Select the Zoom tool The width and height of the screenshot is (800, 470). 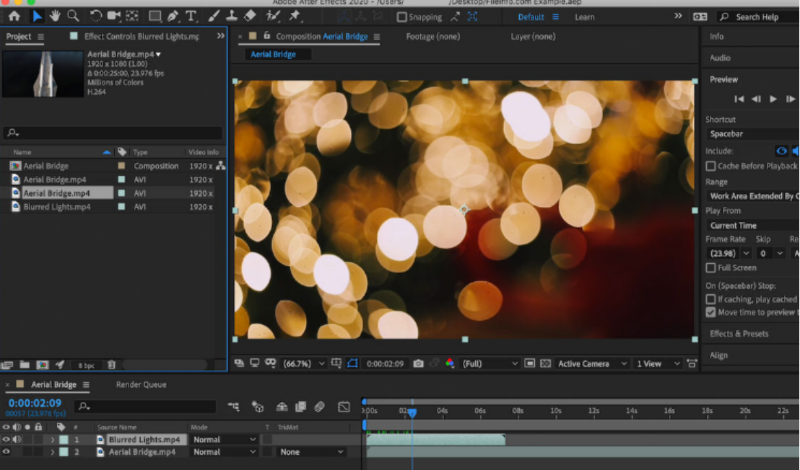[73, 16]
